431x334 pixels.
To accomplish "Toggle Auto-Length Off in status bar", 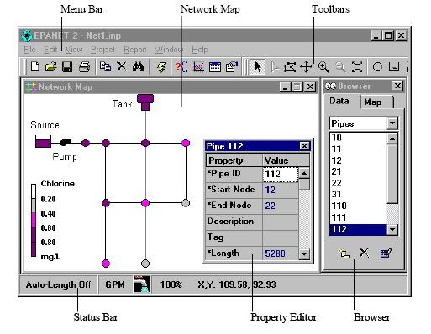I will click(x=58, y=284).
